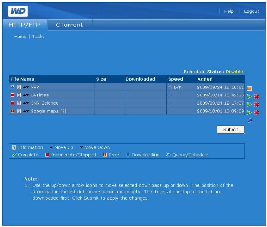This screenshot has height=227, width=267.
Task: Start the LATimes download with green play
Action: click(249, 96)
